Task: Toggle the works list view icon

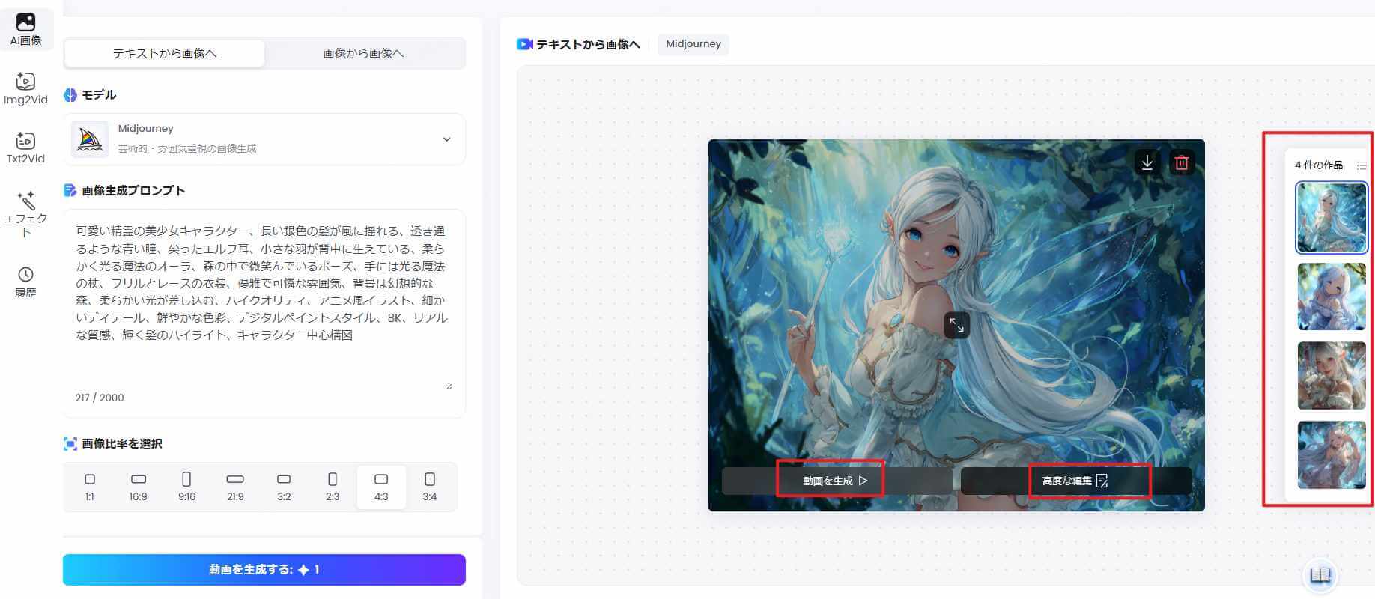Action: tap(1361, 165)
